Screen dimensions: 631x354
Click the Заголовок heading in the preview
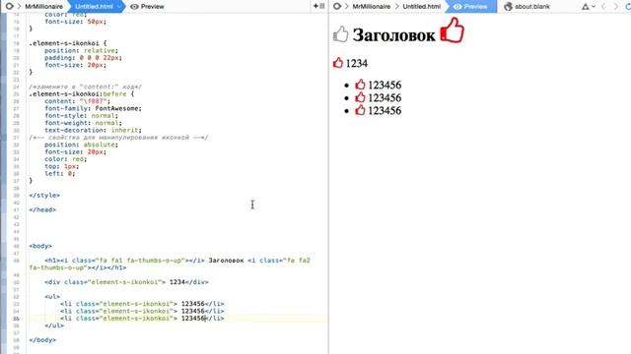point(393,35)
